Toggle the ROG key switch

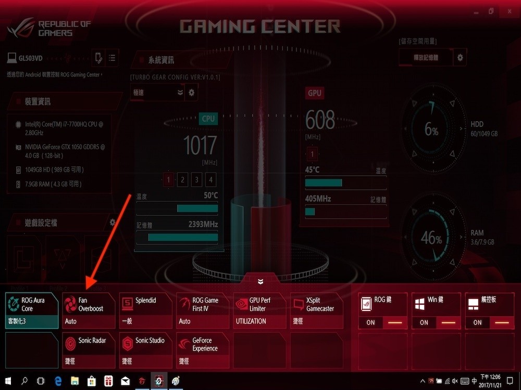click(x=383, y=322)
